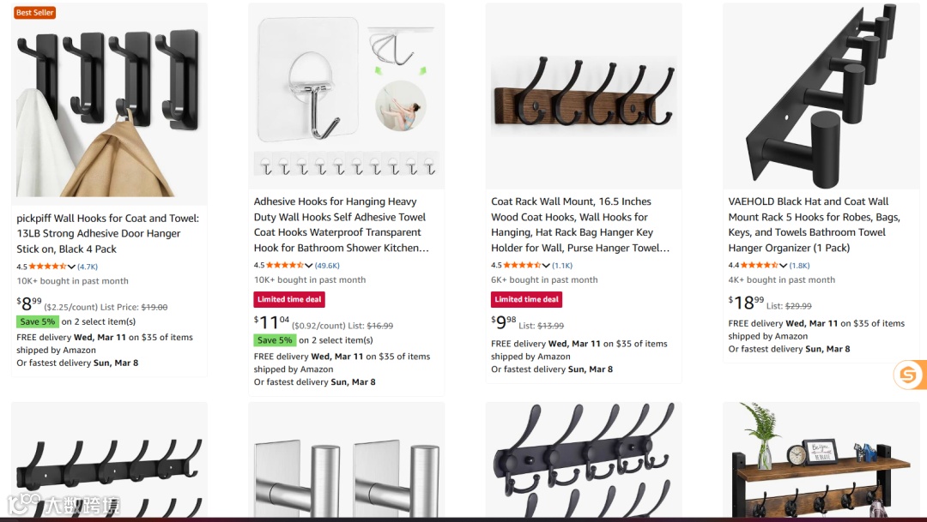Click star rating of VAEHOLD Black Hat rack
Image resolution: width=927 pixels, height=522 pixels.
pyautogui.click(x=760, y=265)
